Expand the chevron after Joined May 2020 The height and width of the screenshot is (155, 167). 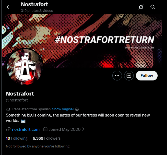point(83,129)
